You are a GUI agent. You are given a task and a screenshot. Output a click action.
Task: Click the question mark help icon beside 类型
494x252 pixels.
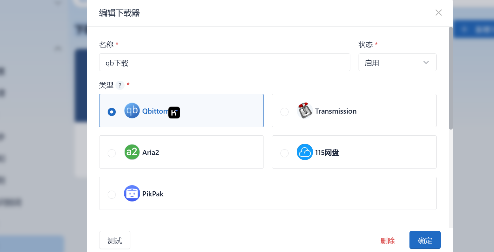point(120,85)
